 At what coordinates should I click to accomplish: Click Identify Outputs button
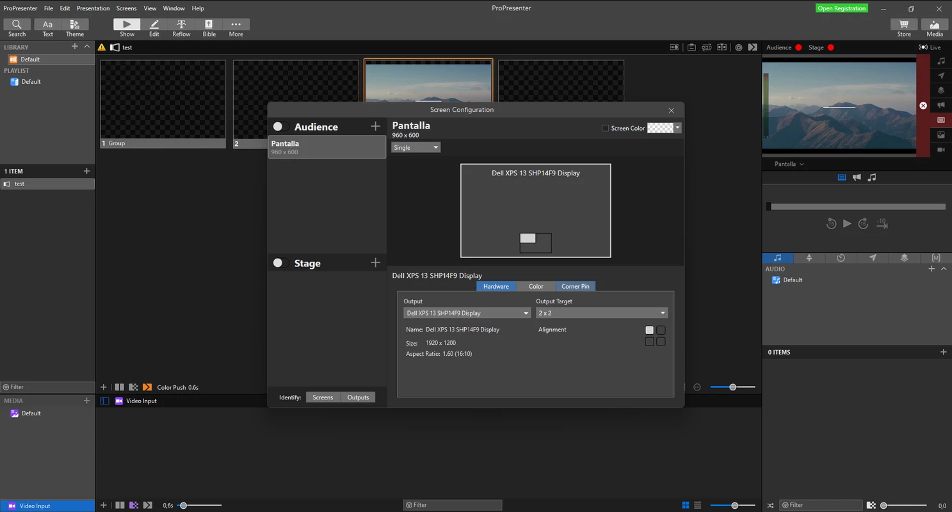358,397
